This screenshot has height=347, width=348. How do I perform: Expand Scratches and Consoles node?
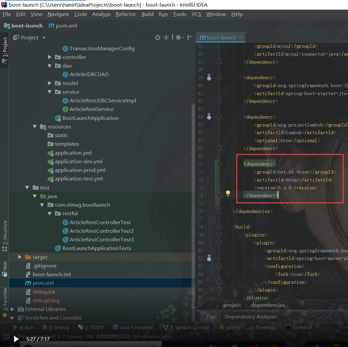click(13, 318)
